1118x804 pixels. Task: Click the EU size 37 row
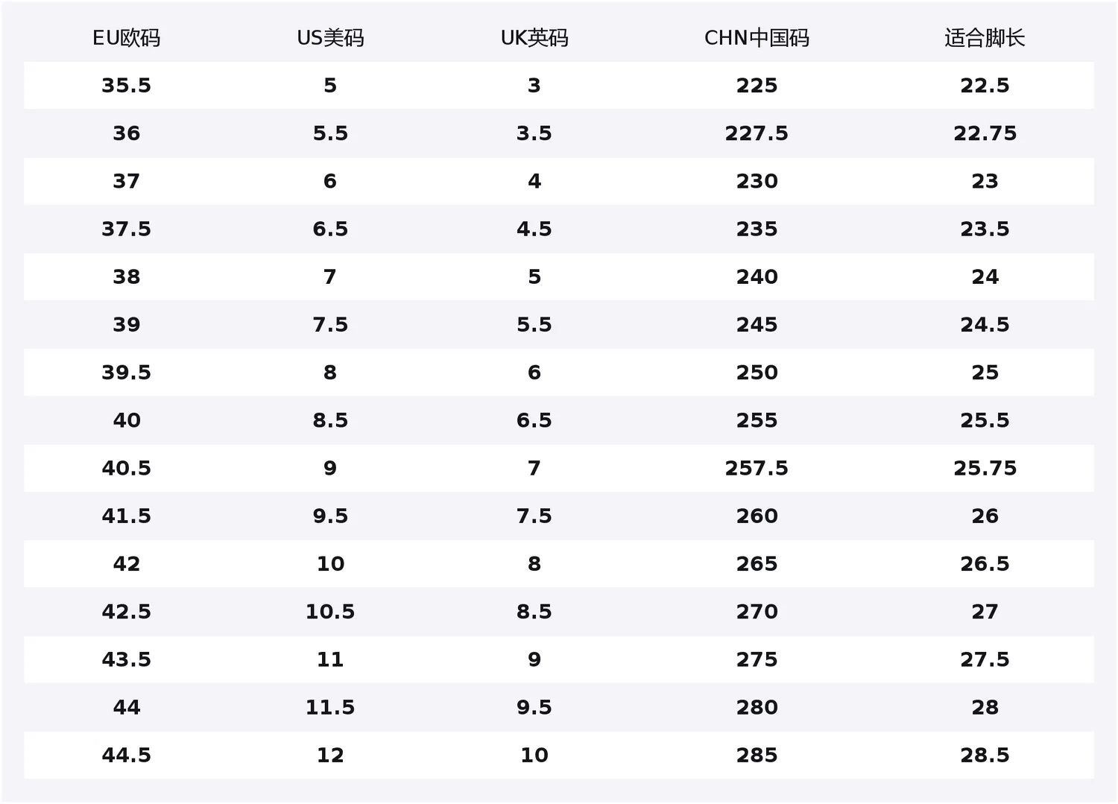tap(559, 181)
